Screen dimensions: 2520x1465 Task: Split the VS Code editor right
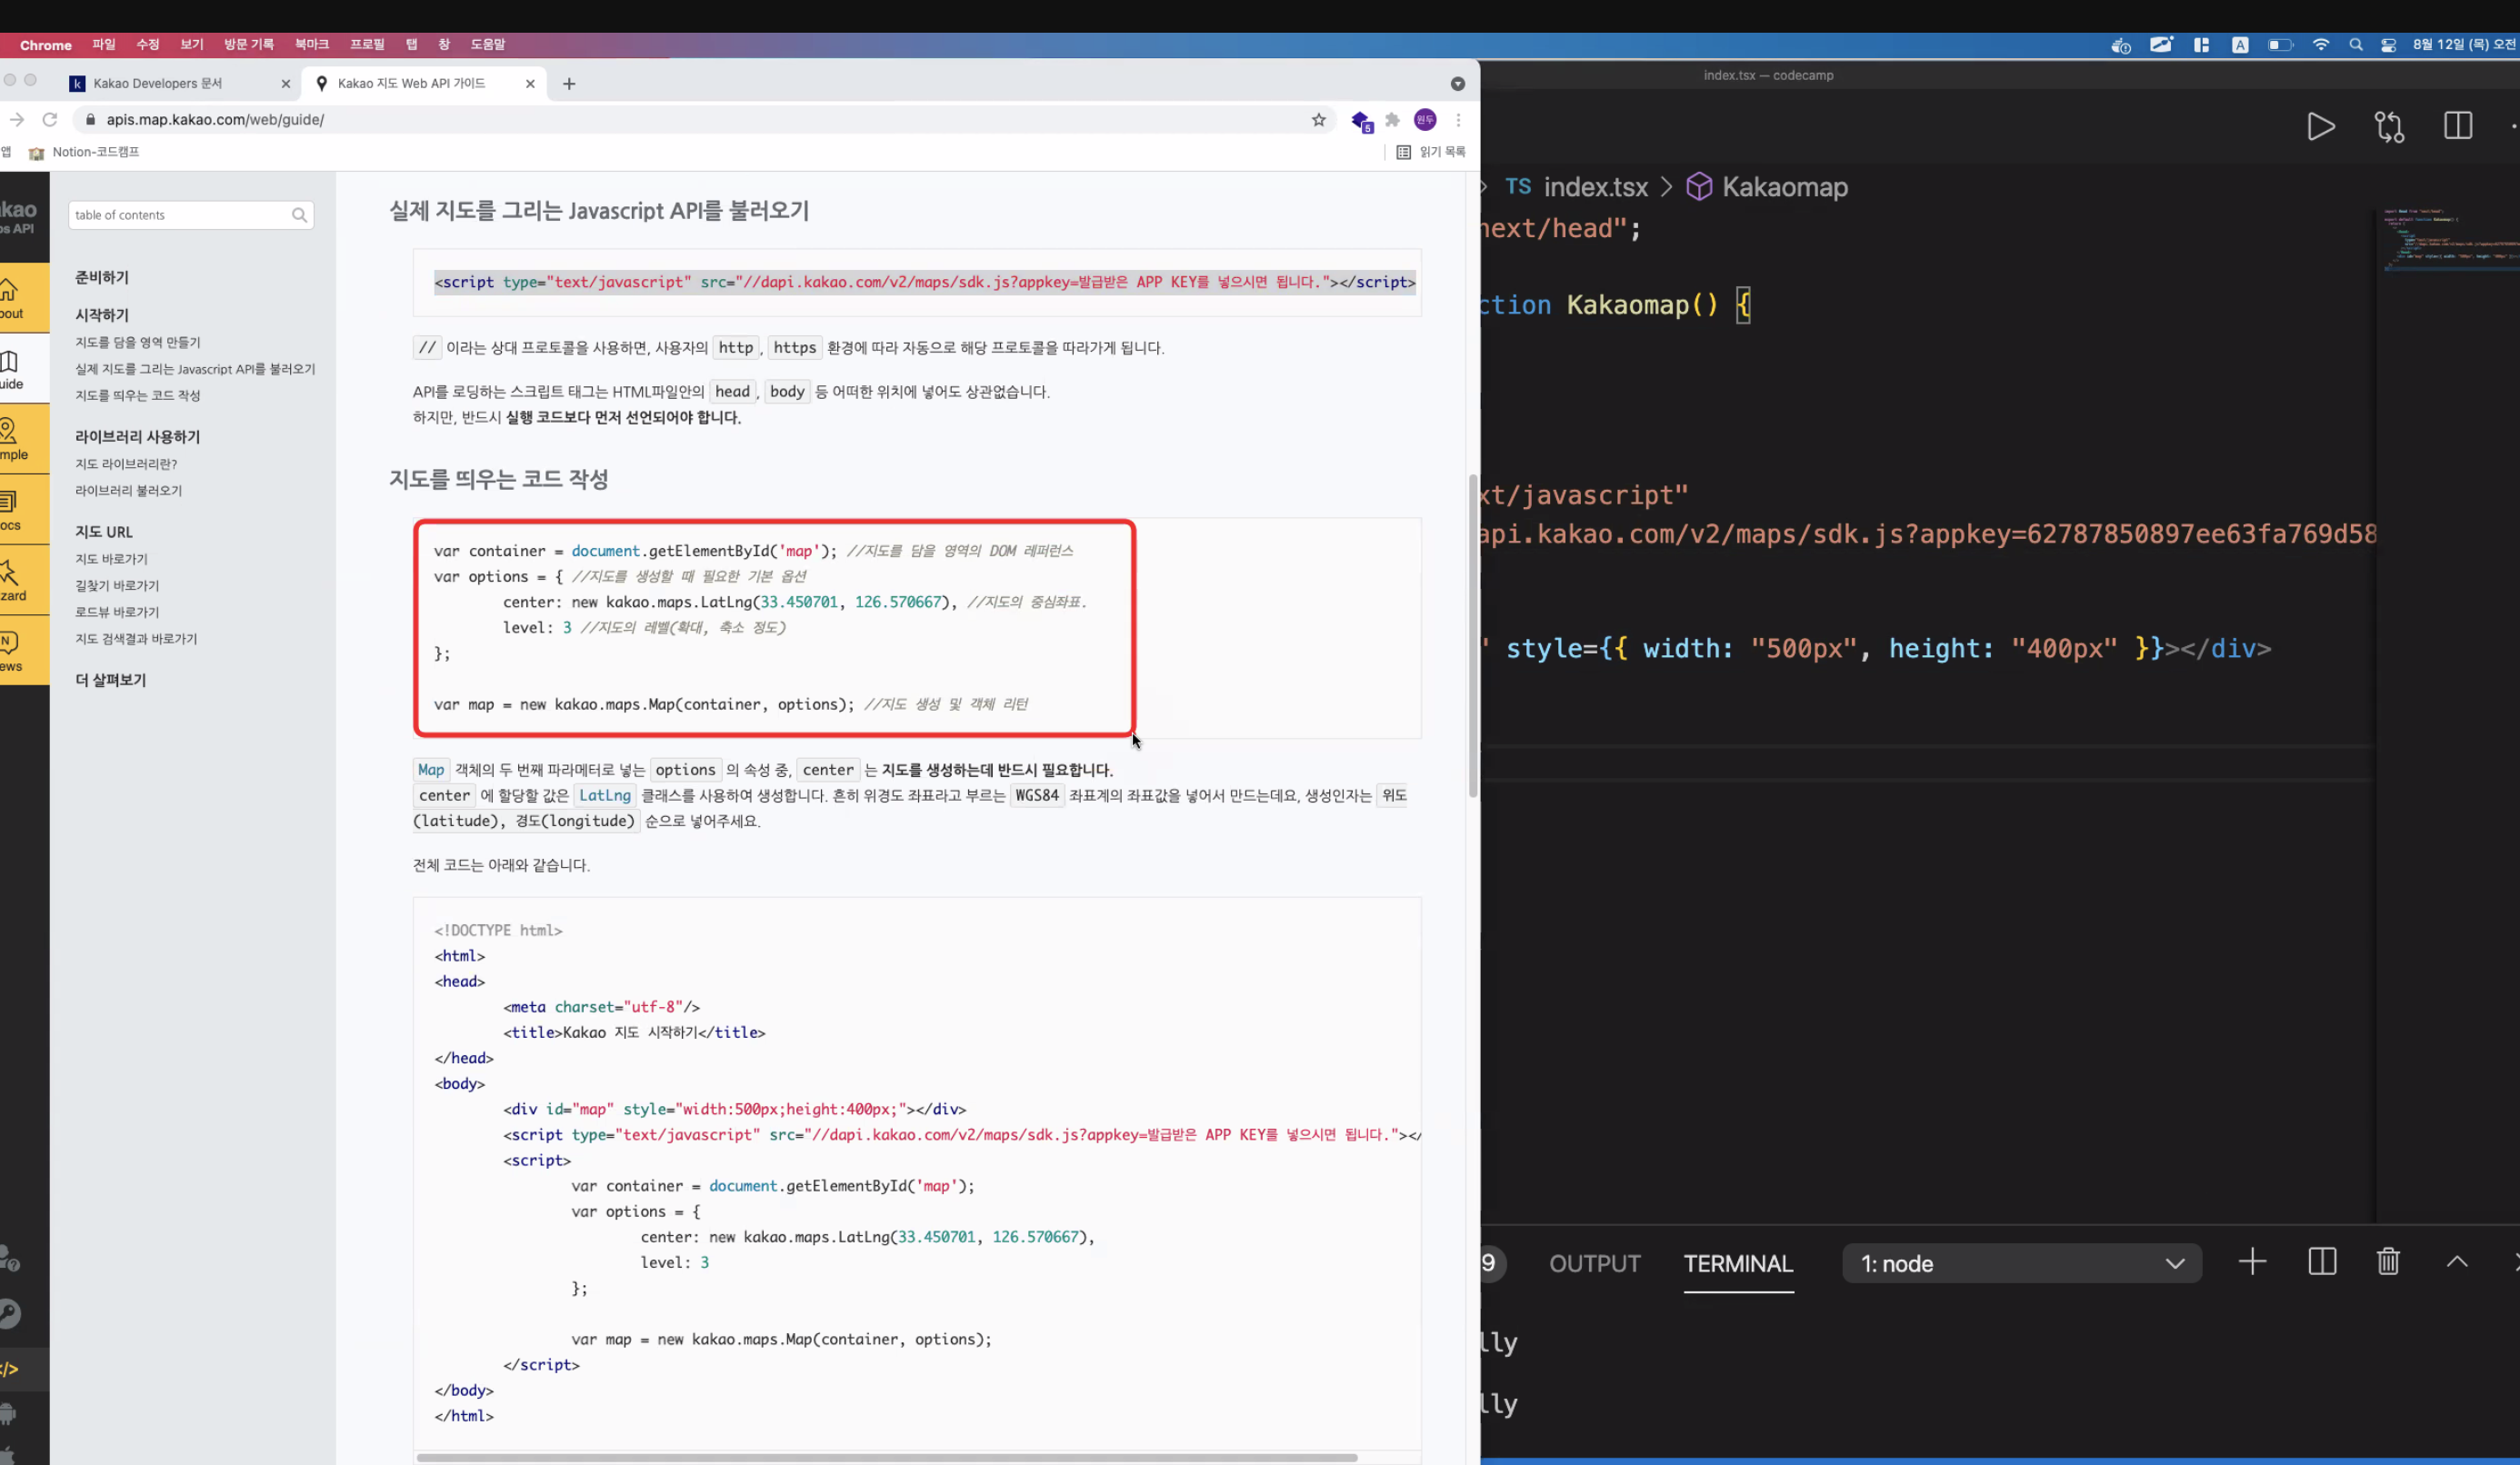click(x=2457, y=126)
